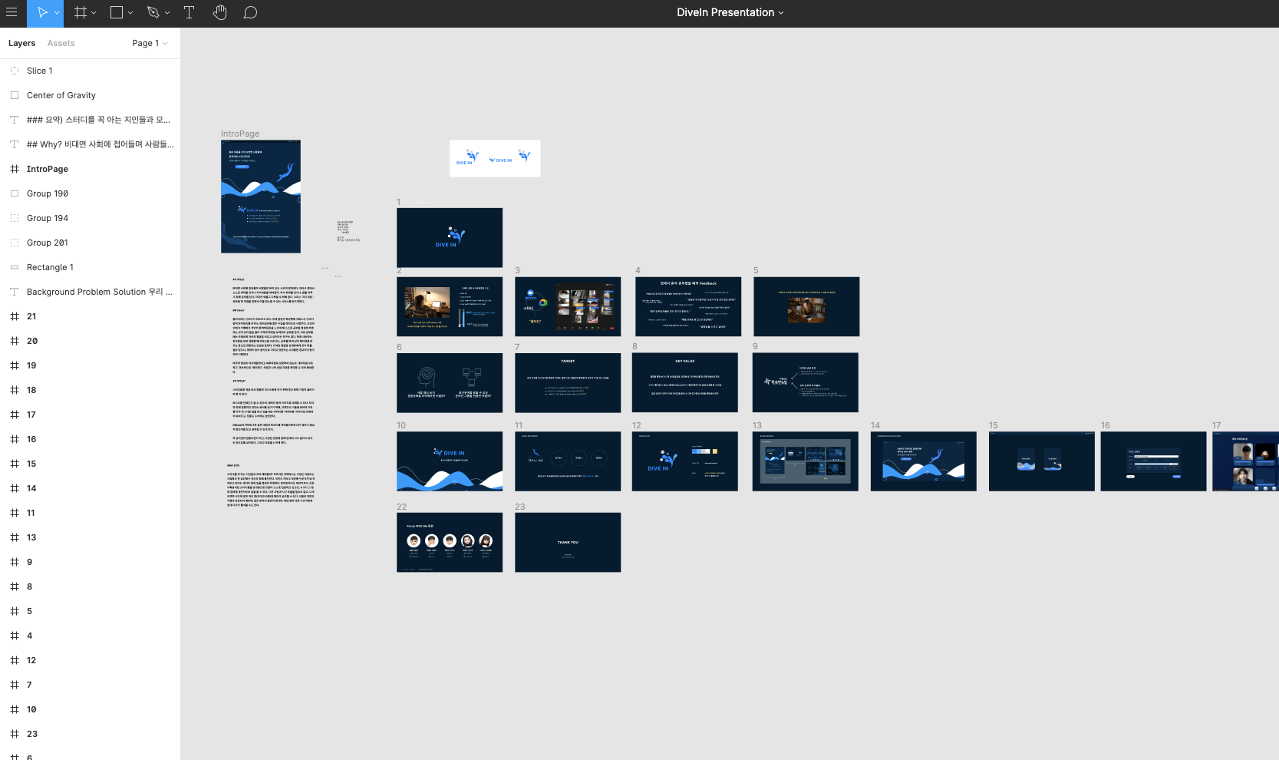Select slide 4 Feedback frame on canvas
The image size is (1279, 760).
688,306
